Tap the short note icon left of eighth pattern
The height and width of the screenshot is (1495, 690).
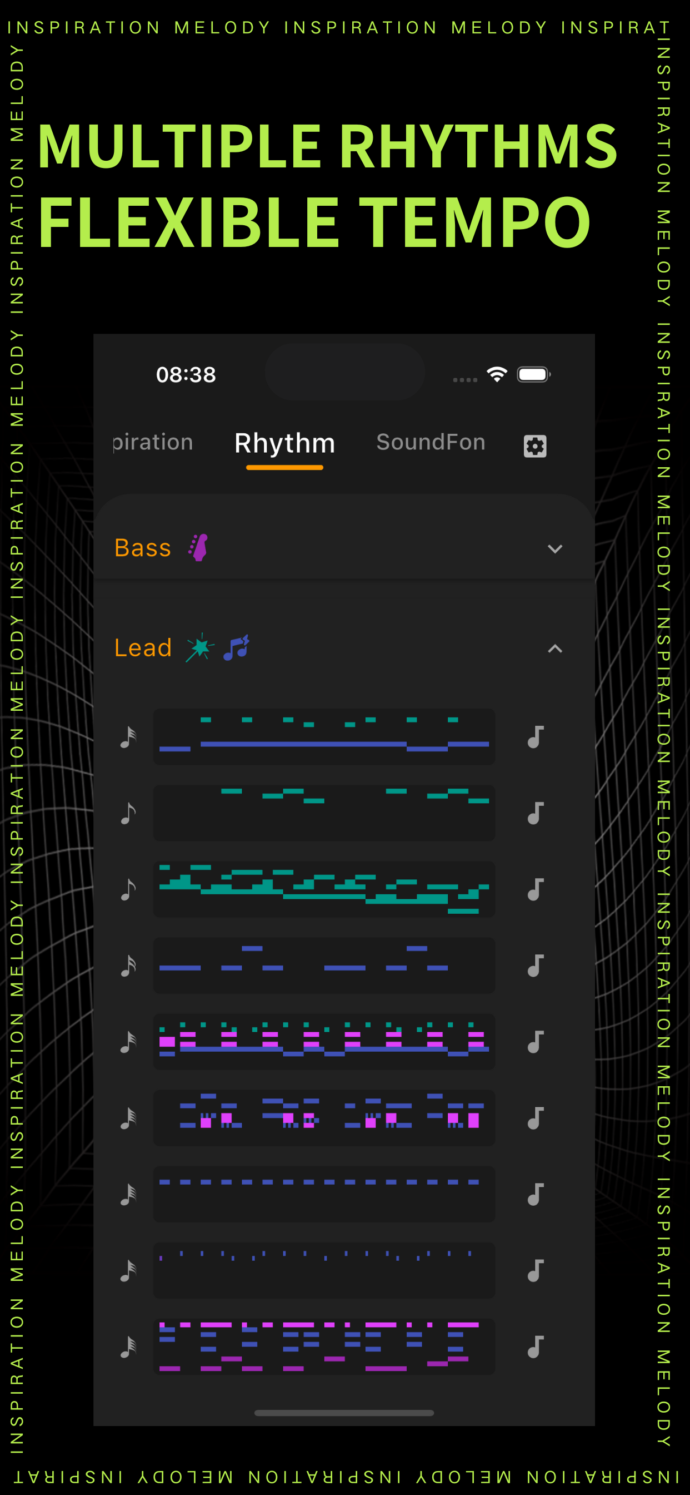pyautogui.click(x=128, y=1271)
